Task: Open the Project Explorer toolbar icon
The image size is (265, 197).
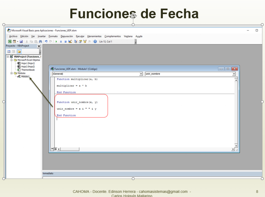Action: coord(76,42)
